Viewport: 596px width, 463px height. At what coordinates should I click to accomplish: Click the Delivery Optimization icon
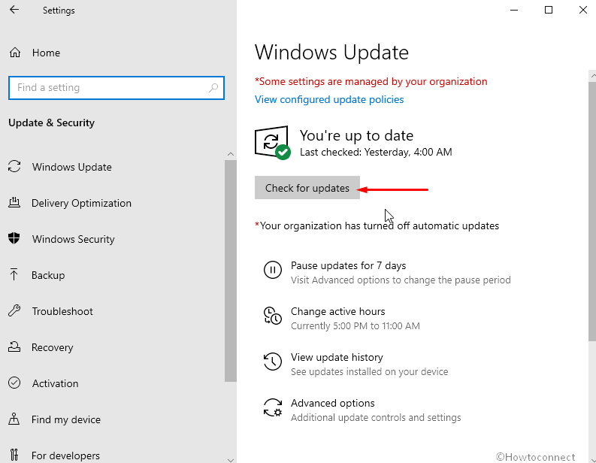(14, 203)
